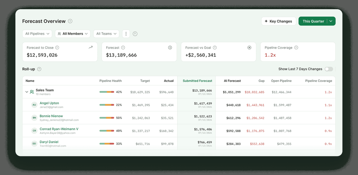Click Daryl Daniel's gap value $552,638

point(257,144)
